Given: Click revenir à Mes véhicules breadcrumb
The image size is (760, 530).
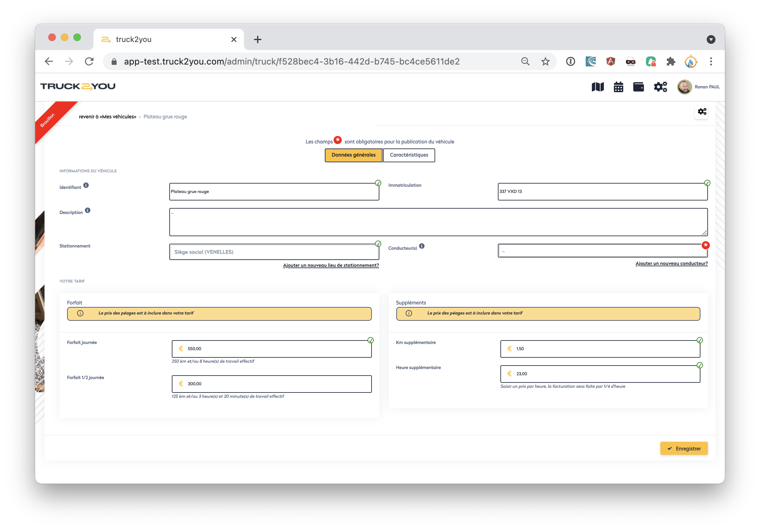Looking at the screenshot, I should tap(108, 117).
